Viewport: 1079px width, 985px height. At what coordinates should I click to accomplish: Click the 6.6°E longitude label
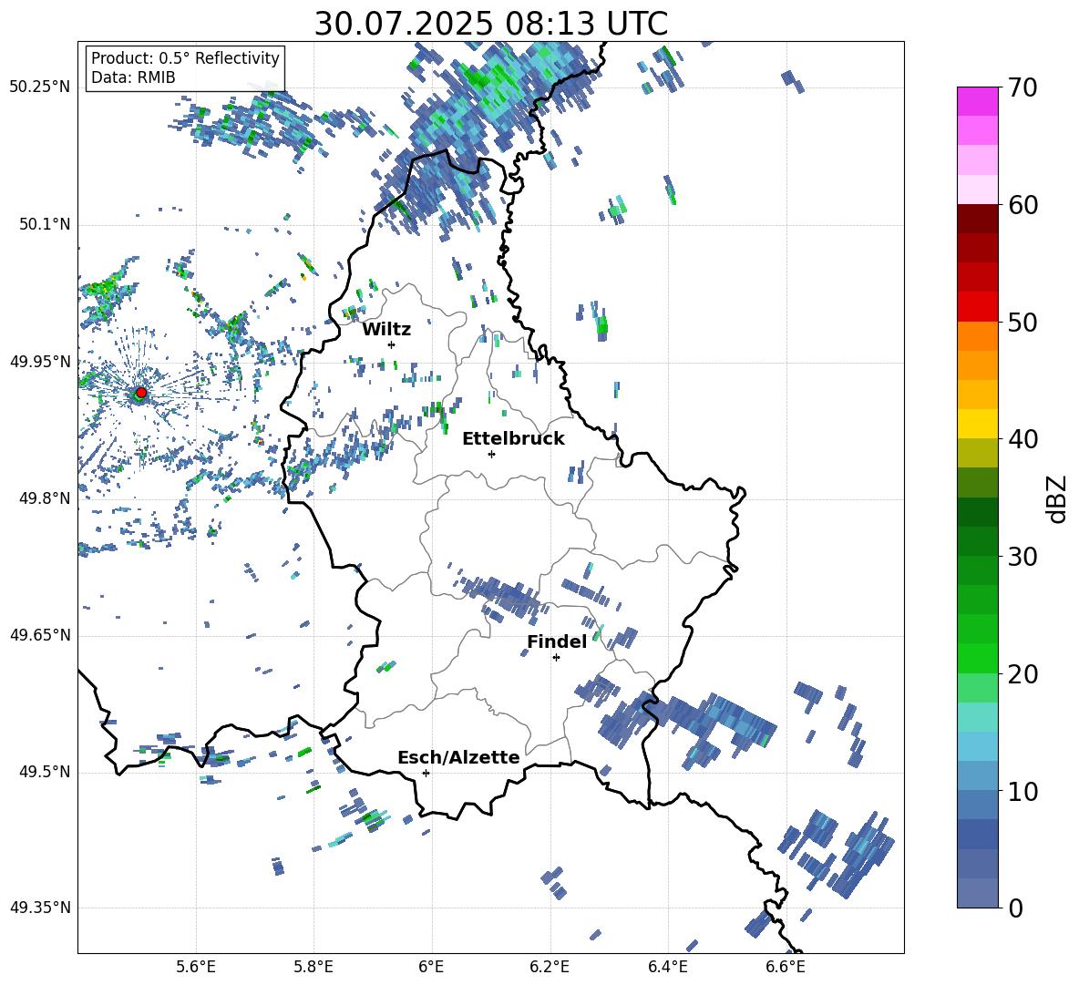tap(786, 967)
